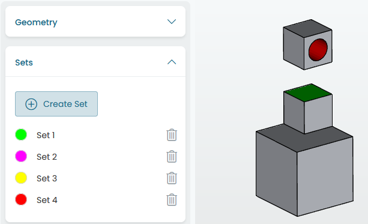
Task: Collapse the Sets panel chevron
Action: pyautogui.click(x=172, y=62)
